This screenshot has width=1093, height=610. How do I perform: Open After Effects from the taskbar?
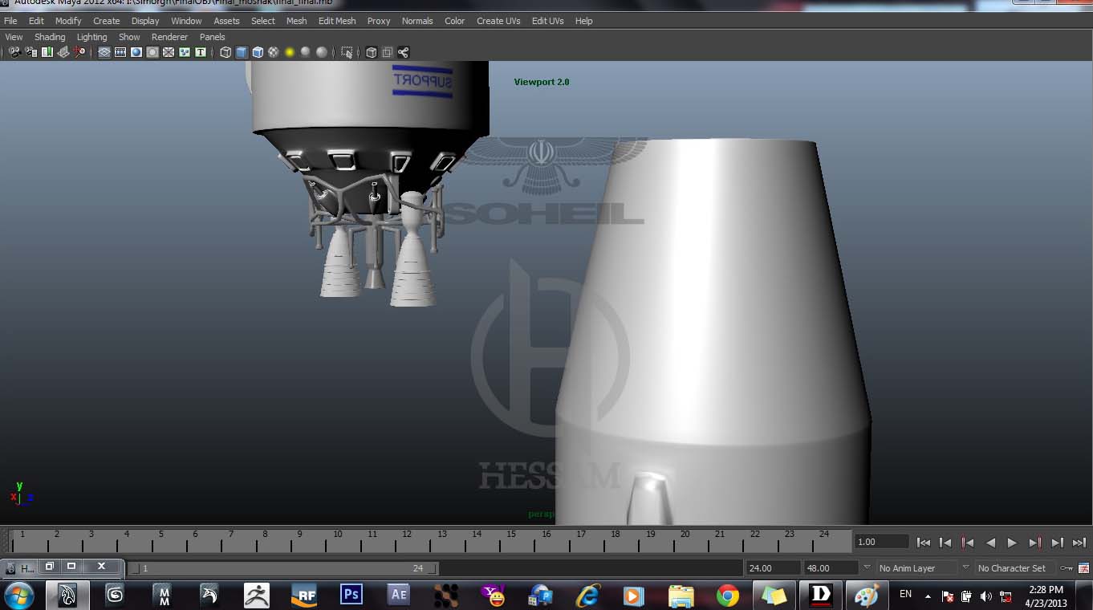point(399,595)
